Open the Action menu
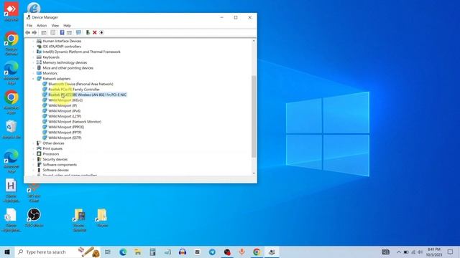The height and width of the screenshot is (258, 460). 42,26
